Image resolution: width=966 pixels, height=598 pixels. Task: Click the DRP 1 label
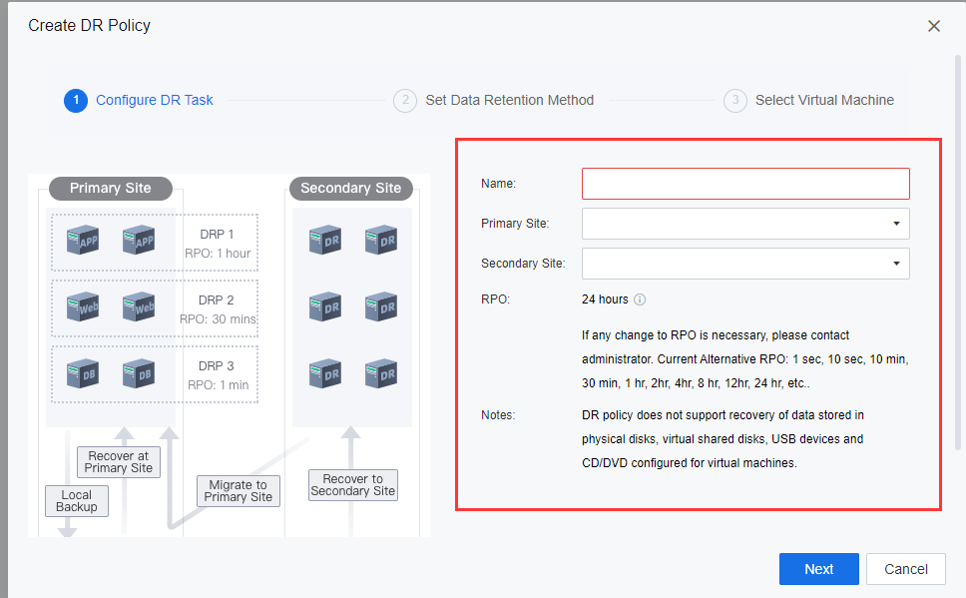coord(217,235)
